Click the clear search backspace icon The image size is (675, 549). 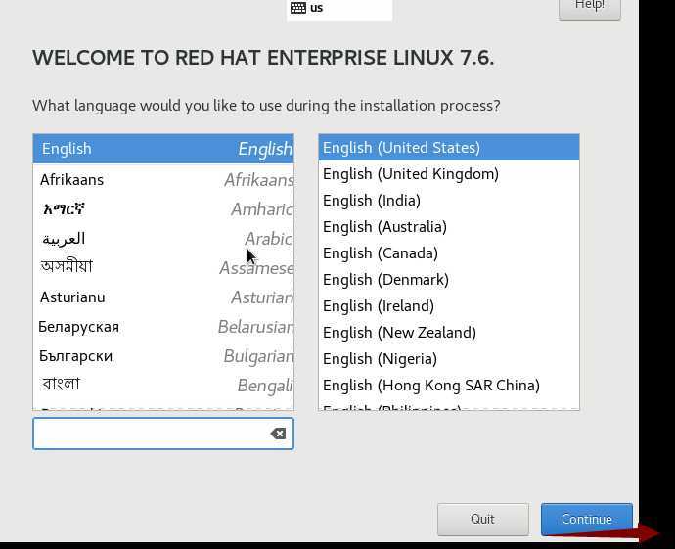click(x=278, y=434)
